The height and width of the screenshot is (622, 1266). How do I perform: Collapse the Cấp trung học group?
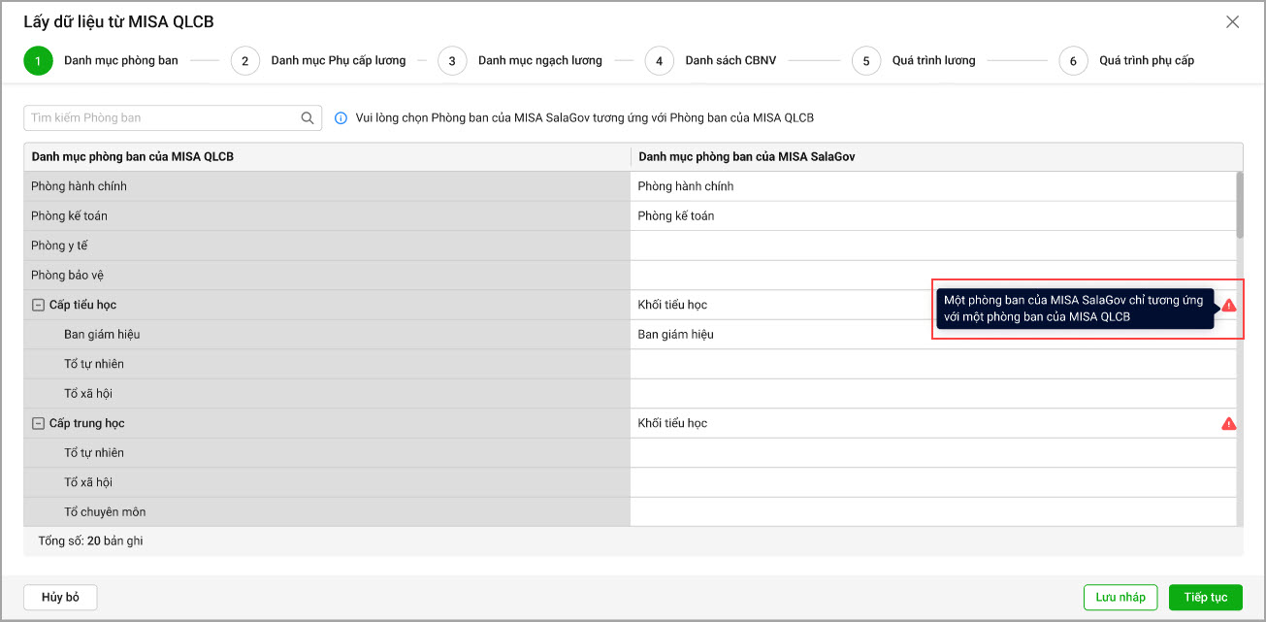tap(38, 424)
